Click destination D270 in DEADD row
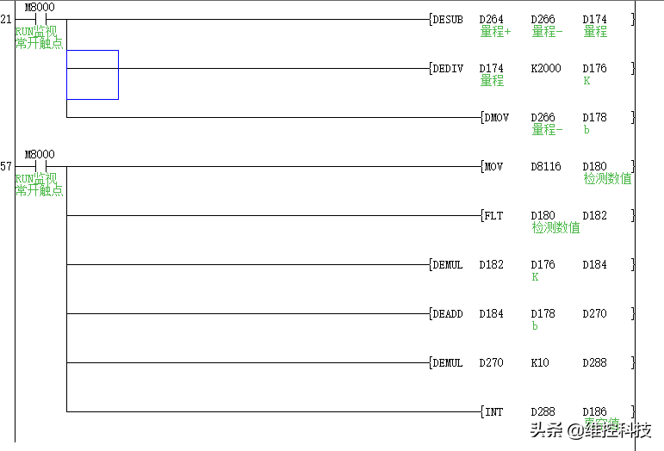This screenshot has width=664, height=451. tap(594, 314)
